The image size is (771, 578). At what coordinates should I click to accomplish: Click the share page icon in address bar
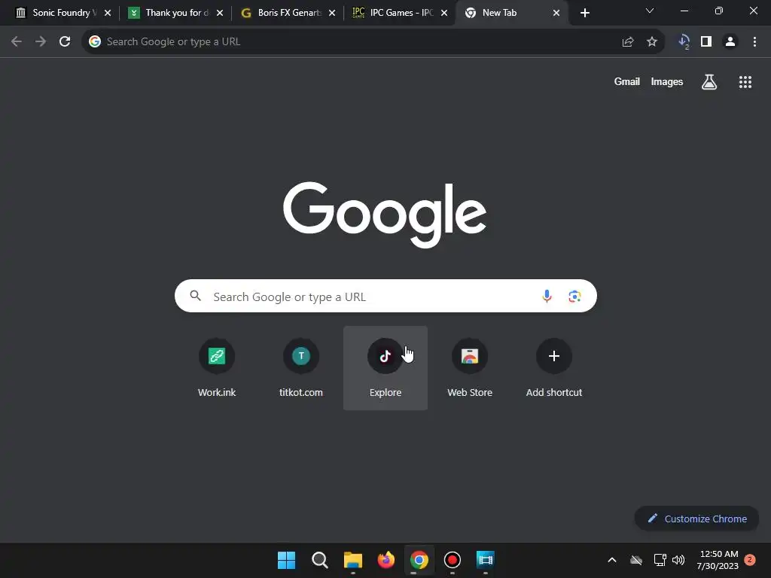click(628, 42)
